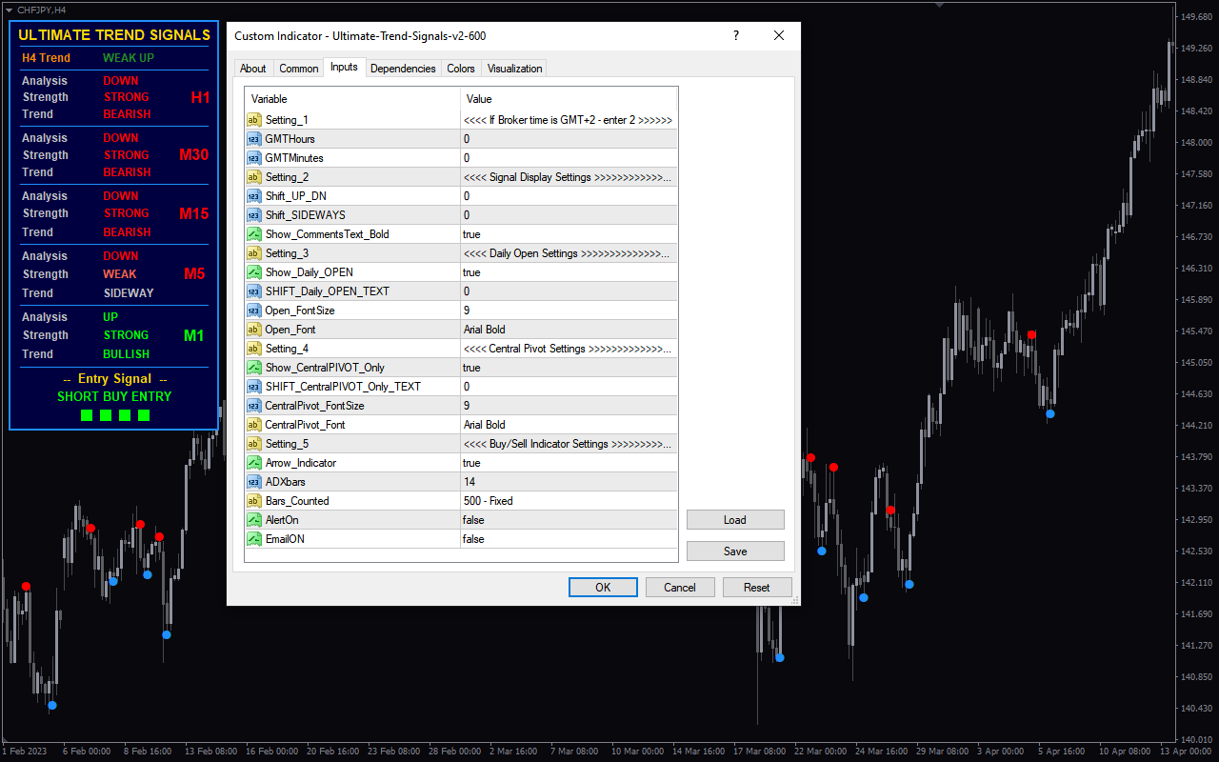Switch to the Visualization tab
Image resolution: width=1219 pixels, height=762 pixels.
514,69
